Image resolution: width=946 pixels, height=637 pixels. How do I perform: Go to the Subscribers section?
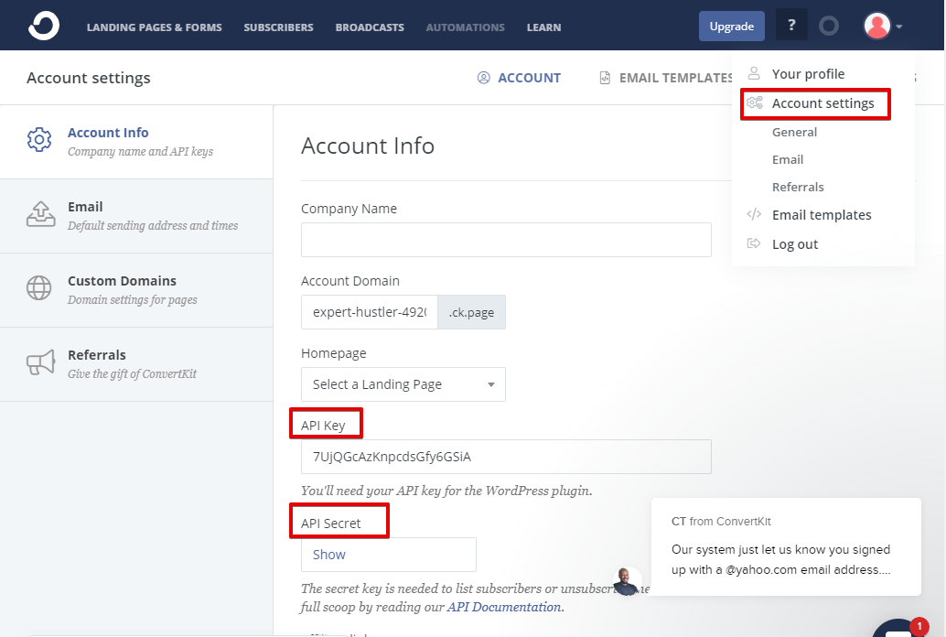[278, 27]
